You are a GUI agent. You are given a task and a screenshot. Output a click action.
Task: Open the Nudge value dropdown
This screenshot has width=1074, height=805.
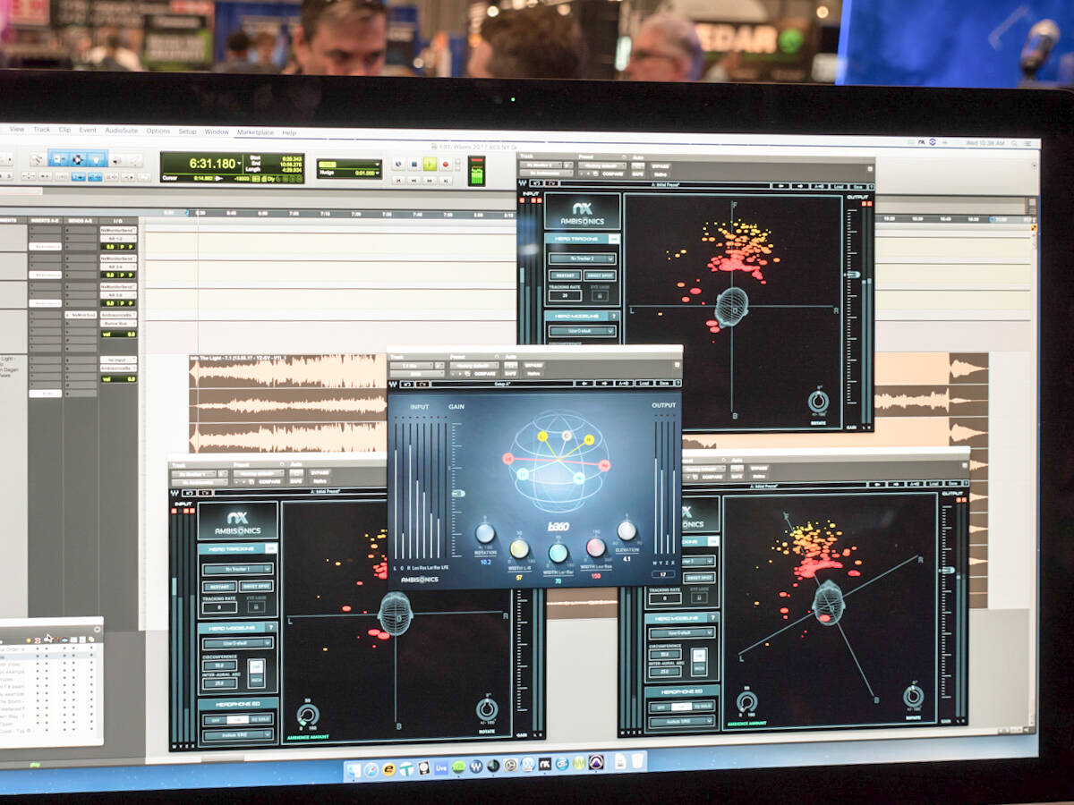click(378, 175)
